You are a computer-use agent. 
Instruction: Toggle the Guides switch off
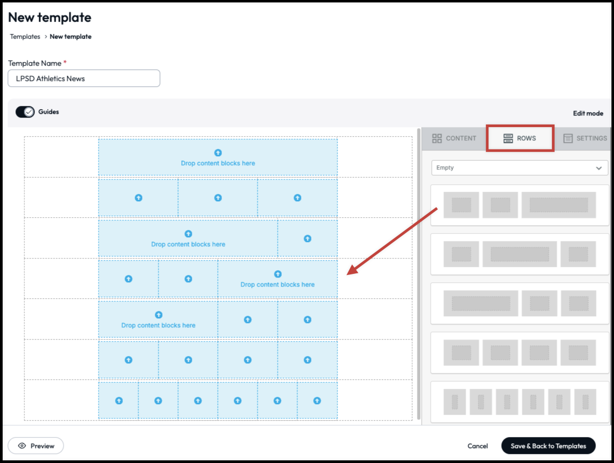[25, 112]
